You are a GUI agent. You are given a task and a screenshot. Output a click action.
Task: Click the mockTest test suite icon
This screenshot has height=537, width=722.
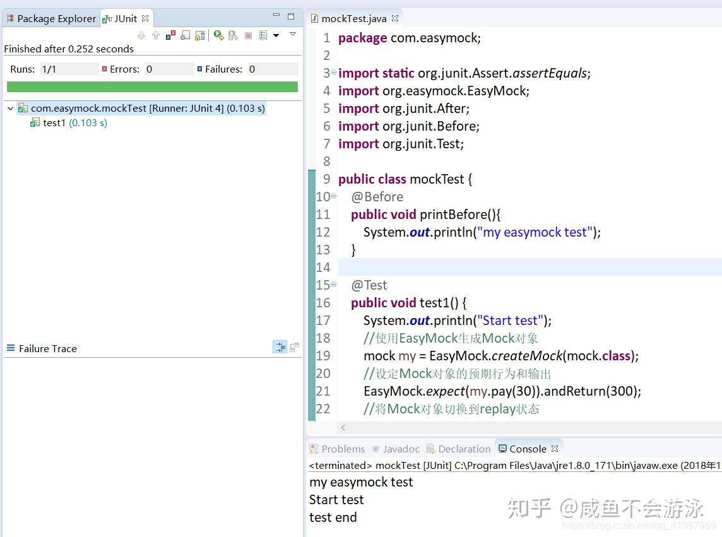pos(23,109)
